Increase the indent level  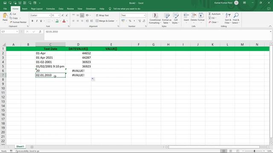91,21
